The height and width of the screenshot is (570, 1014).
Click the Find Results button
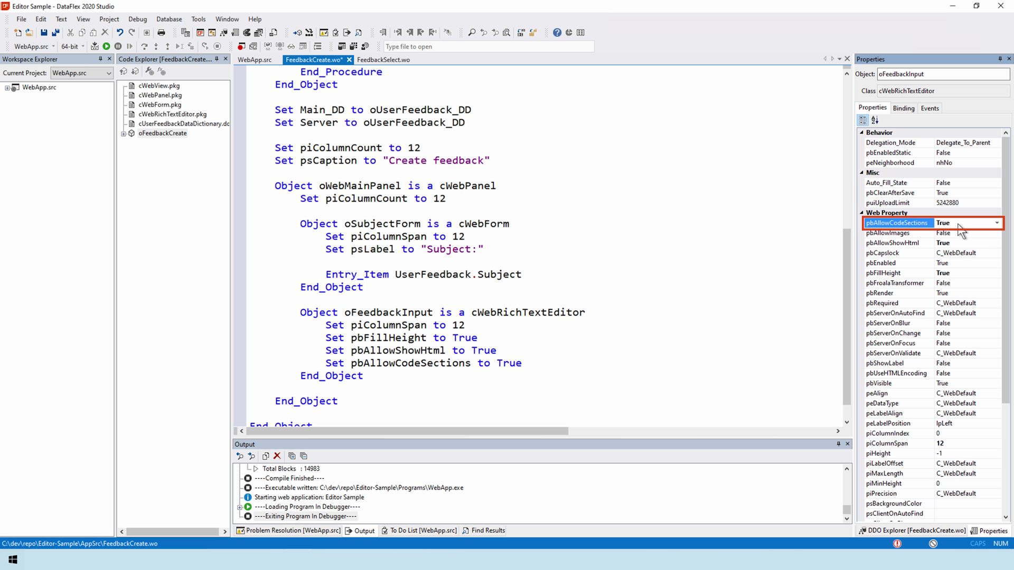[x=483, y=530]
